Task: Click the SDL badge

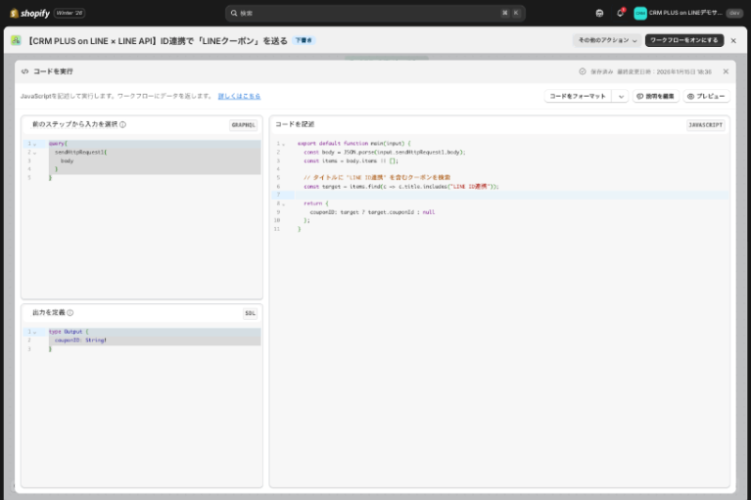Action: point(250,313)
